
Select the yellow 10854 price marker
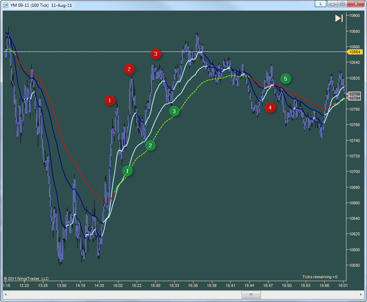click(355, 52)
